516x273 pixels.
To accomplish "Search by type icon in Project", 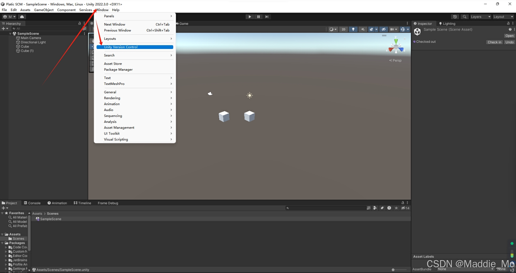I will (x=375, y=208).
